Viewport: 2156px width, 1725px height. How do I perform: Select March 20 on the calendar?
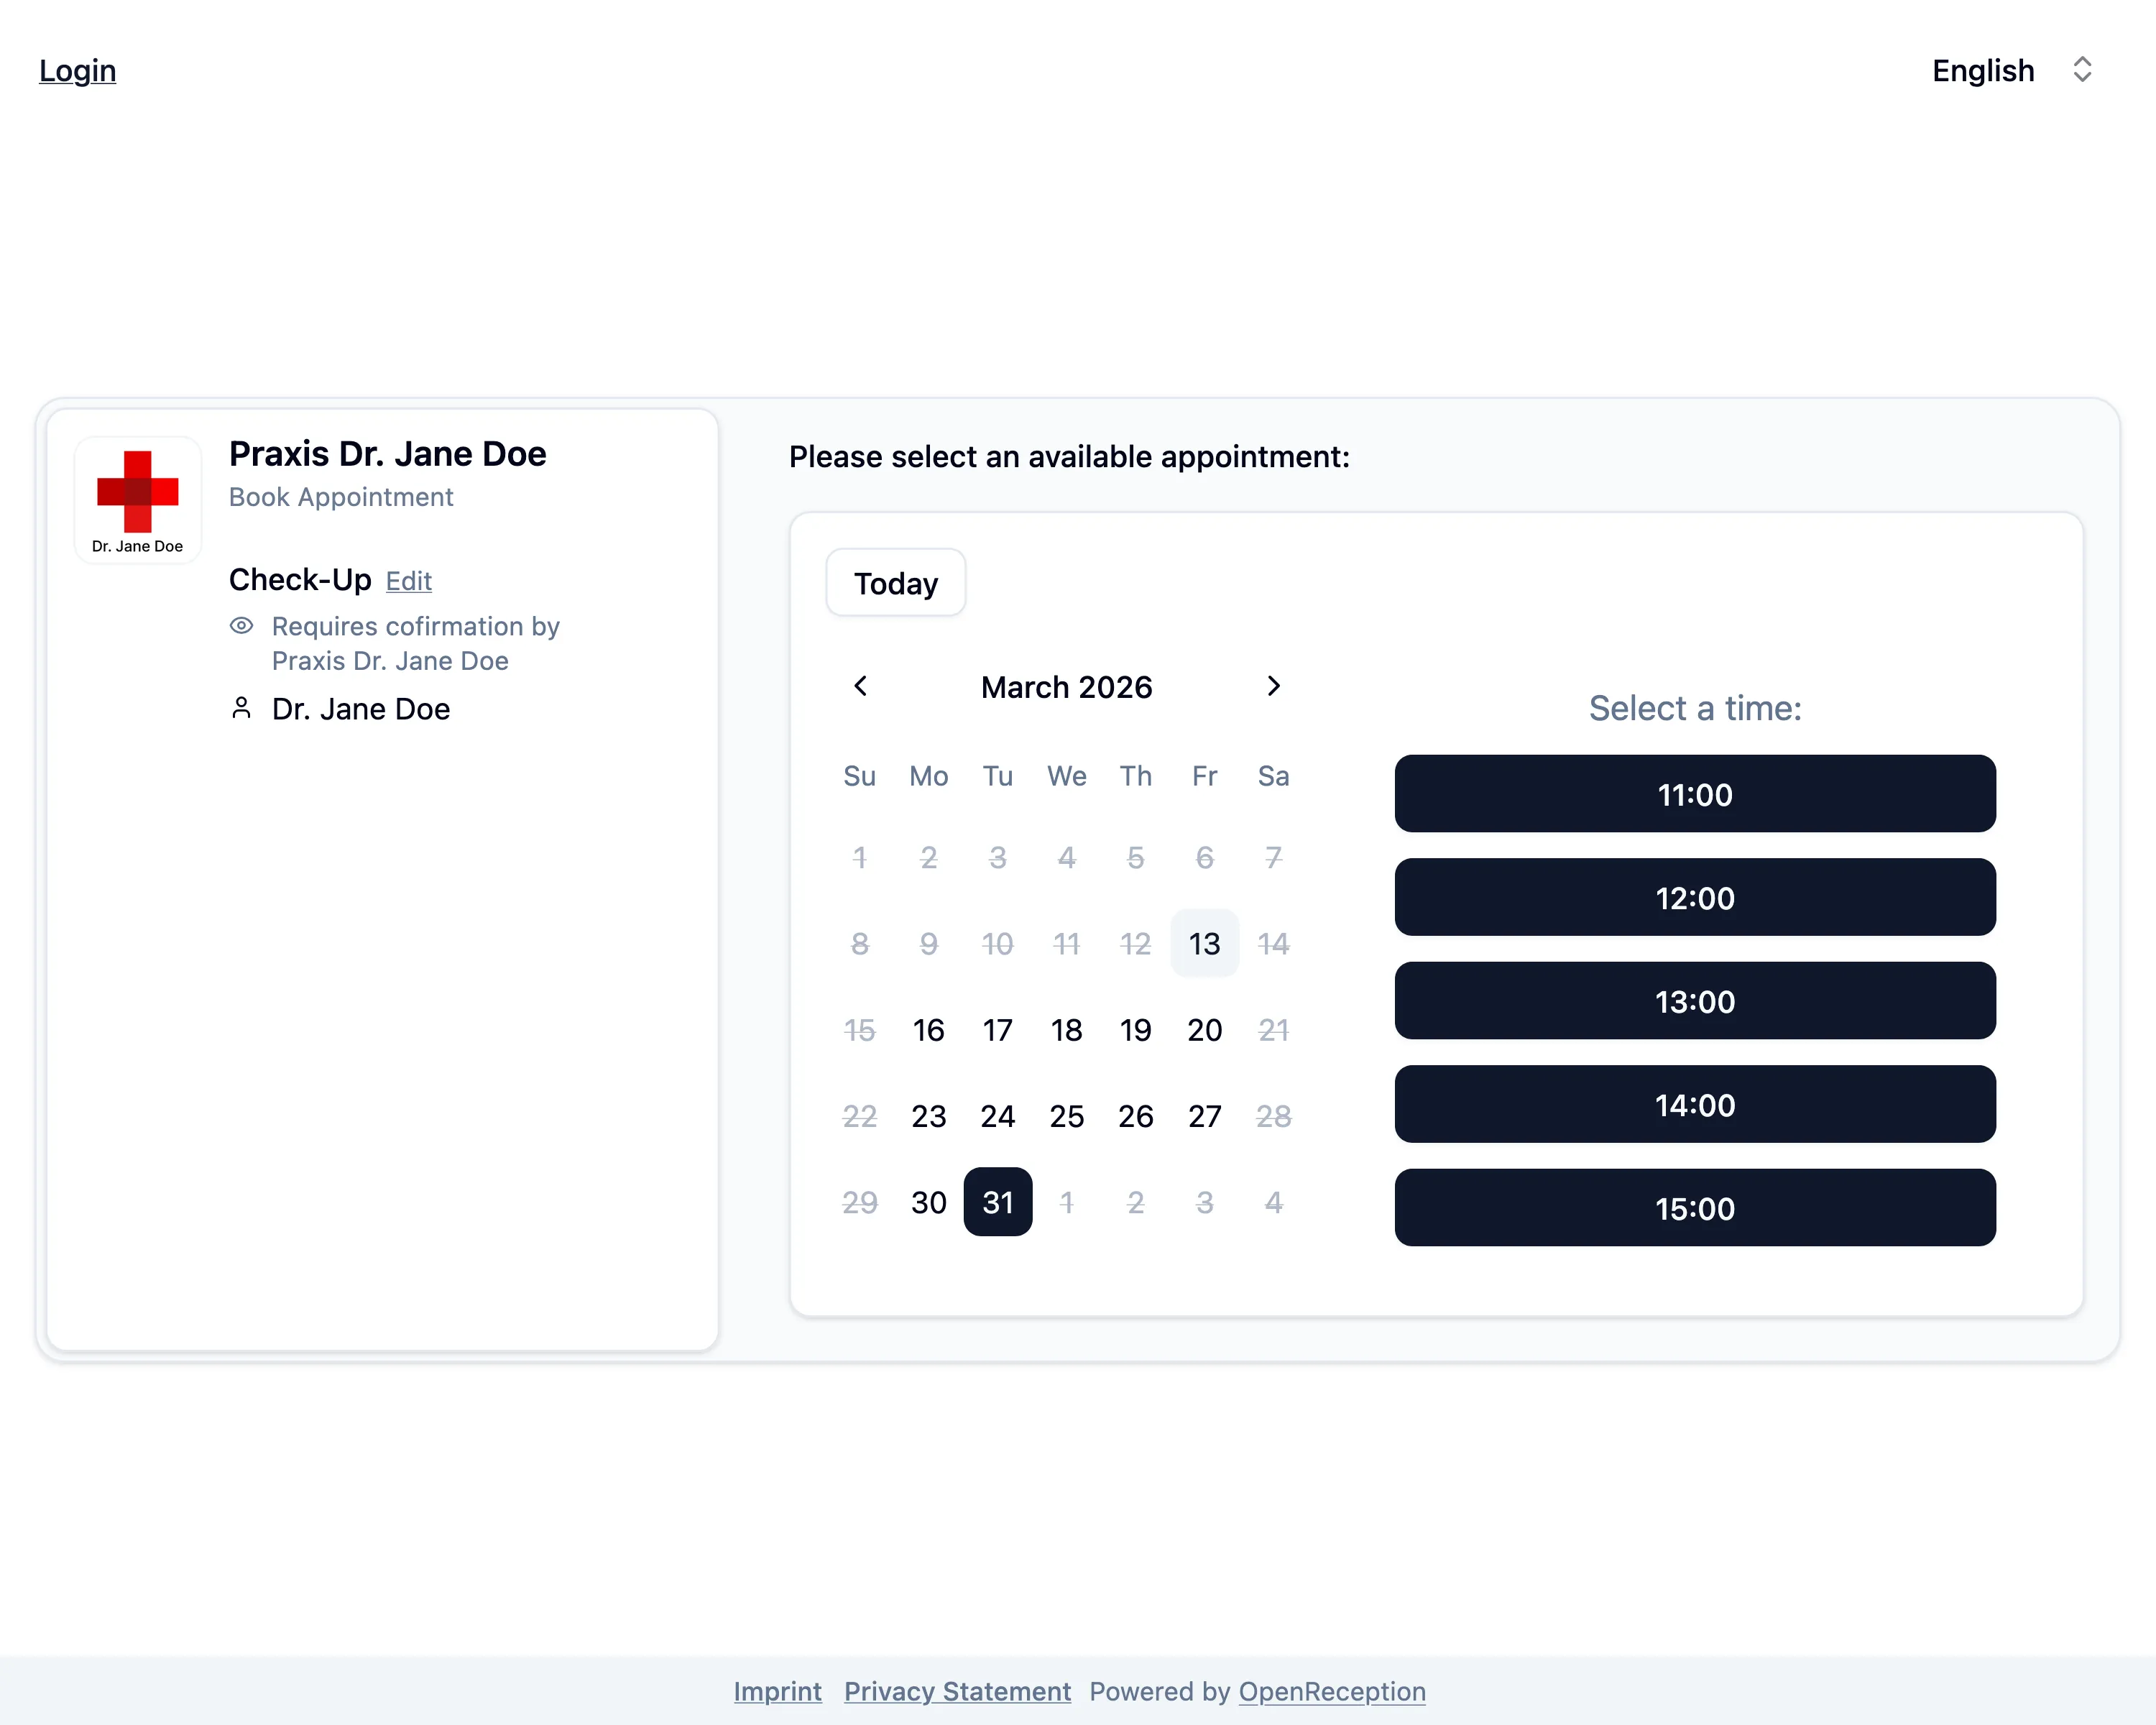point(1204,1030)
